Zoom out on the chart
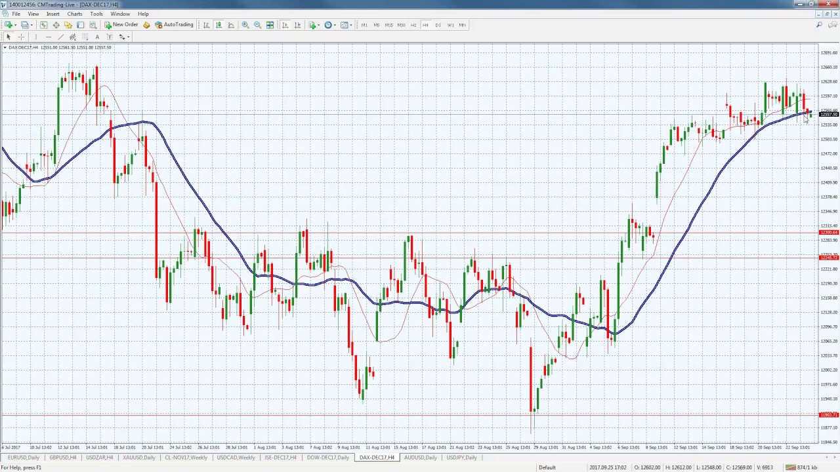 pos(257,25)
